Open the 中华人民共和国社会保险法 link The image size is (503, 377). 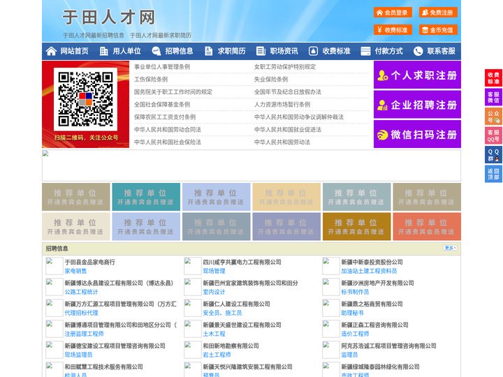[168, 142]
